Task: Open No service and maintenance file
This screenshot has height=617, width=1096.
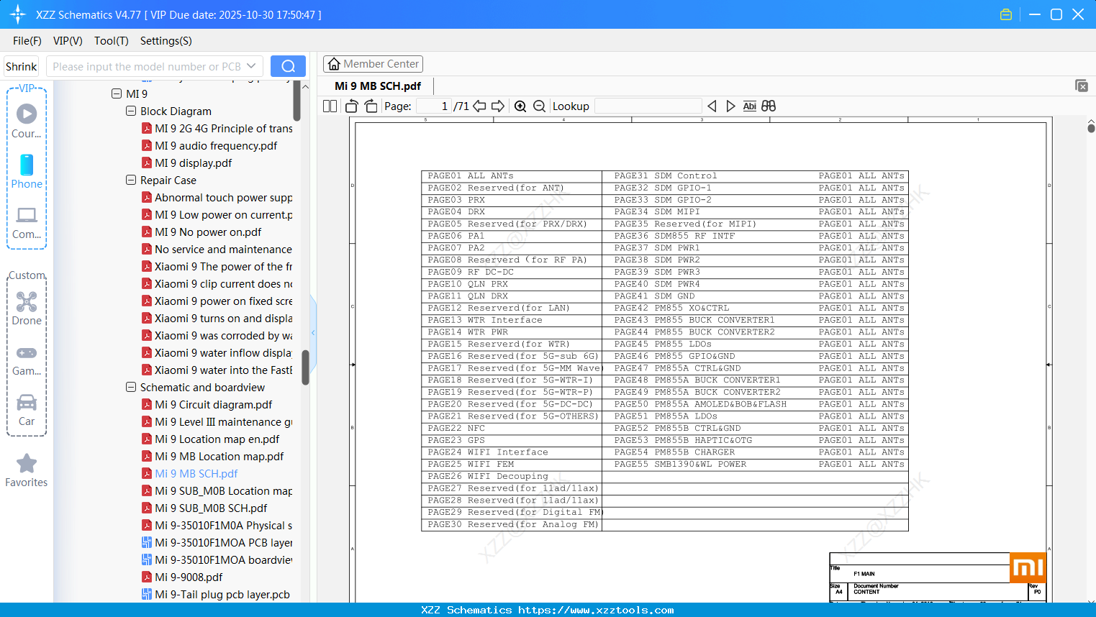Action: click(217, 250)
